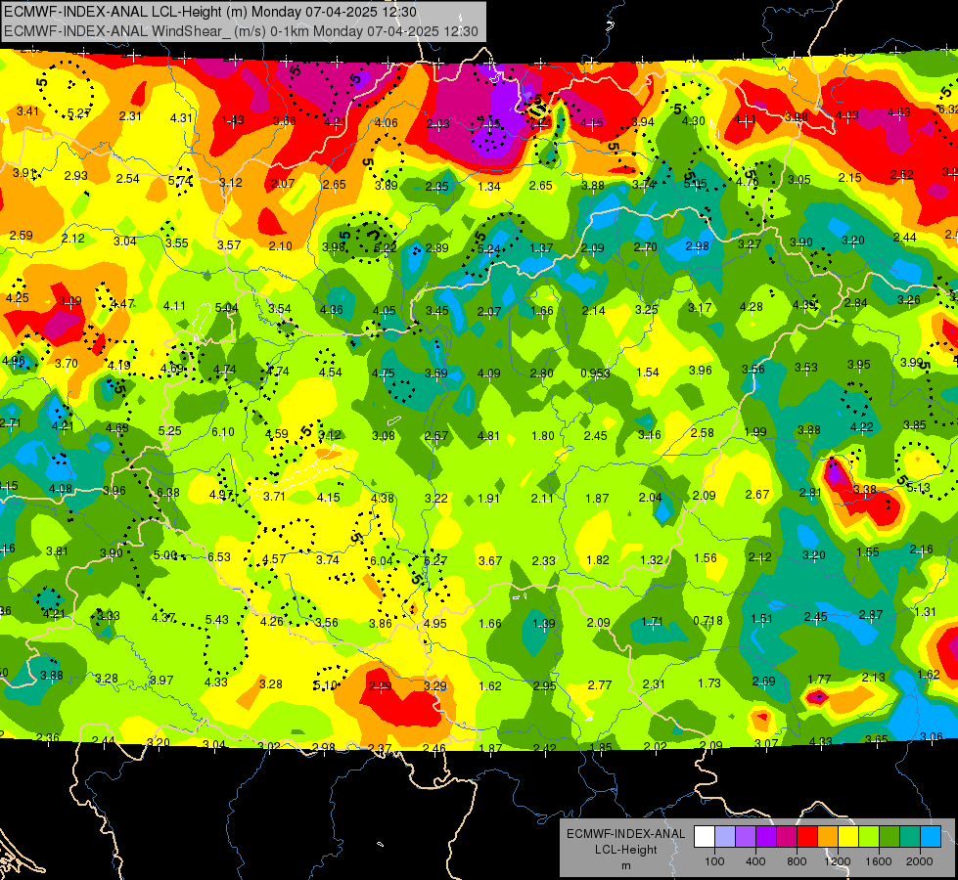This screenshot has width=958, height=880.
Task: Click the wind shear value 5.24
Action: [488, 248]
